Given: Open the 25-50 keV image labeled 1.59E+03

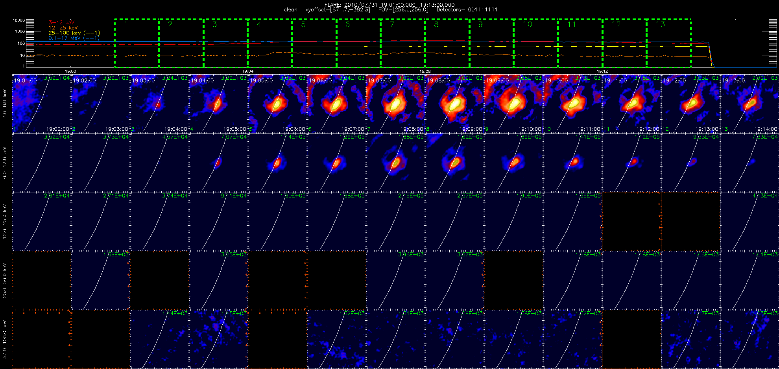Looking at the screenshot, I should click(x=100, y=280).
